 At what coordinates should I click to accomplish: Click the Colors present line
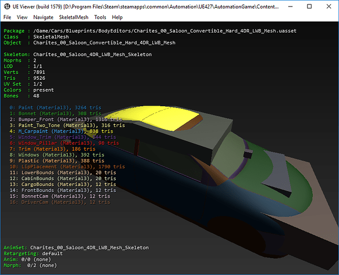pyautogui.click(x=29, y=90)
